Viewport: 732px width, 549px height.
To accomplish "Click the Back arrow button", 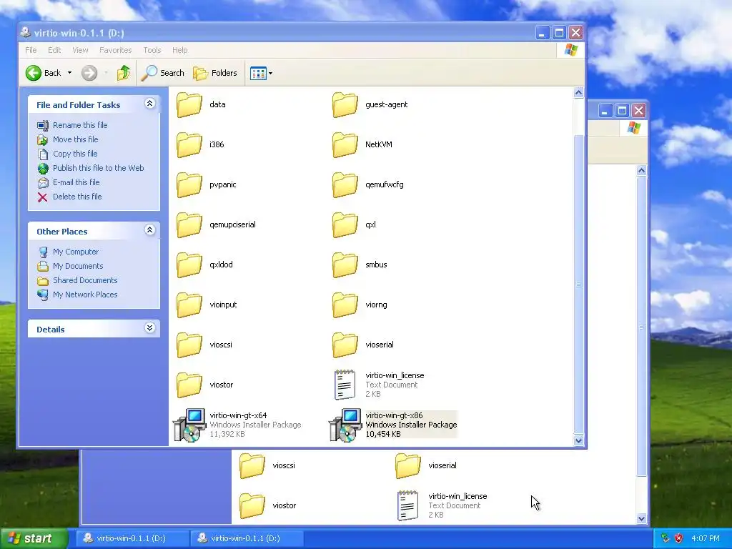I will [44, 73].
